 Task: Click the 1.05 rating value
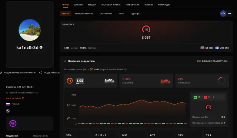(80, 81)
